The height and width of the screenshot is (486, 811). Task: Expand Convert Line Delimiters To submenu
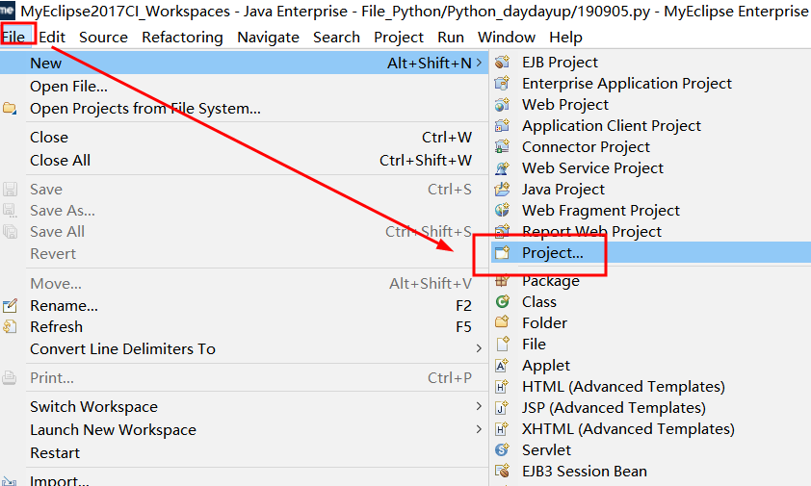tap(479, 349)
